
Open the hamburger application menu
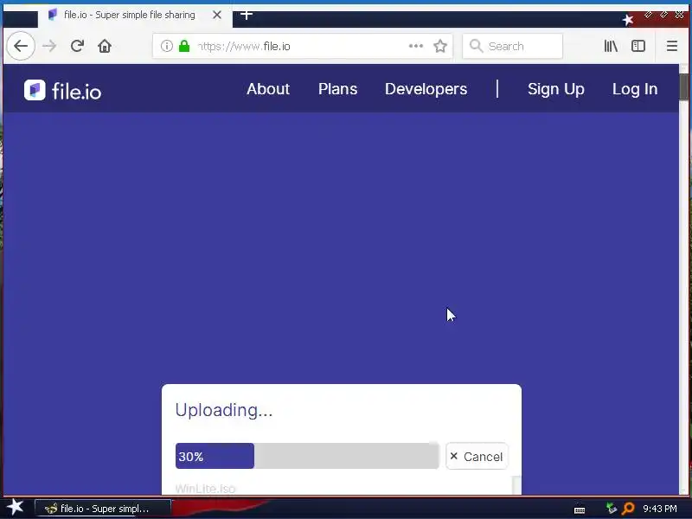pyautogui.click(x=672, y=46)
